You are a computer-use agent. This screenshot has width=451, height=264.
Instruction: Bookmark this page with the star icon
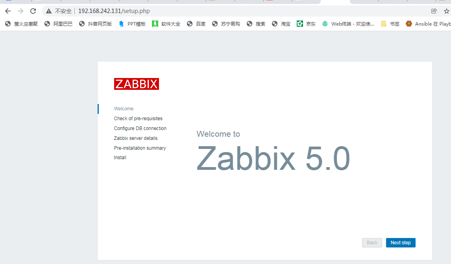coord(446,11)
